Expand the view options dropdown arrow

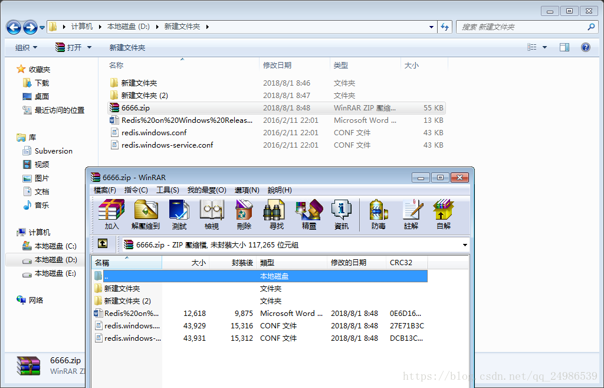tap(544, 47)
